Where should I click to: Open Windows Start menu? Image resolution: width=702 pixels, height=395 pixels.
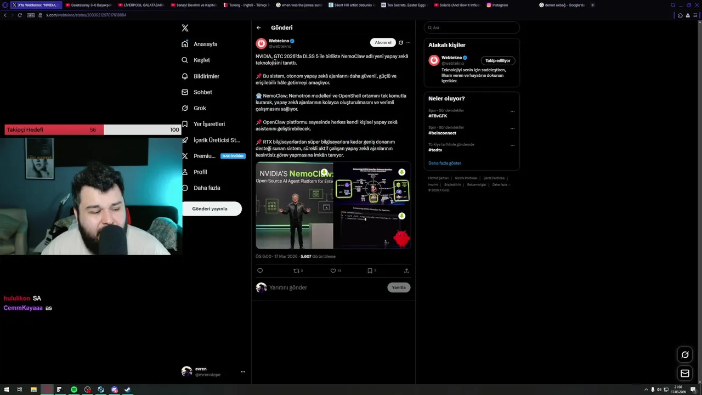5,390
